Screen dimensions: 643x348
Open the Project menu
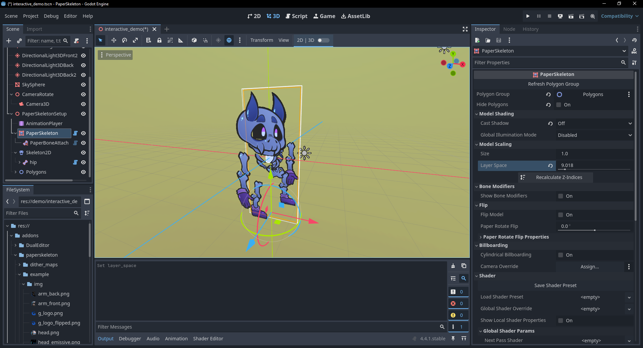coord(30,16)
